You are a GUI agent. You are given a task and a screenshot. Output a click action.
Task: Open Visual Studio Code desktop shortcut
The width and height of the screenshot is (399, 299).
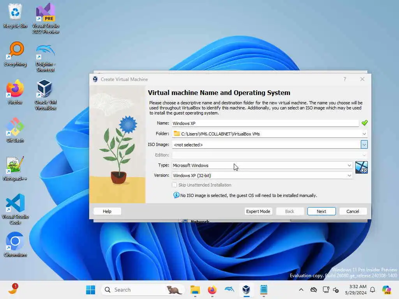[x=15, y=209]
